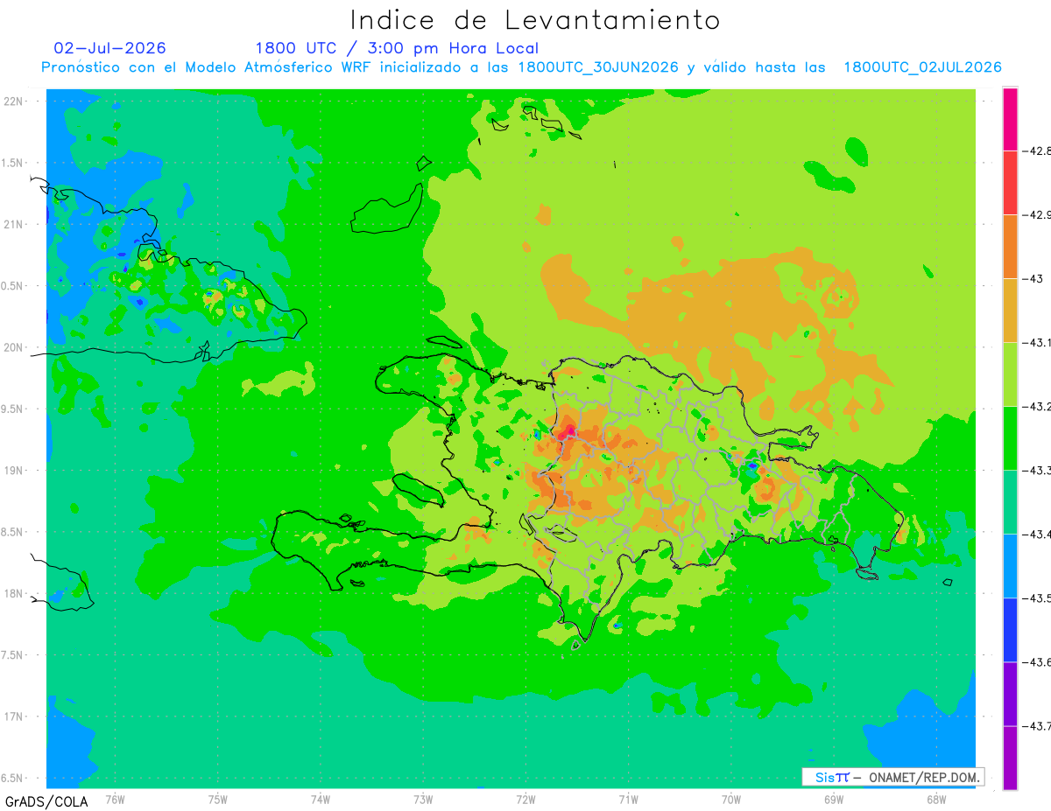Click the red legend swatch between -42.8 and -42.9
Screen dimensions: 1051x811
(1010, 182)
